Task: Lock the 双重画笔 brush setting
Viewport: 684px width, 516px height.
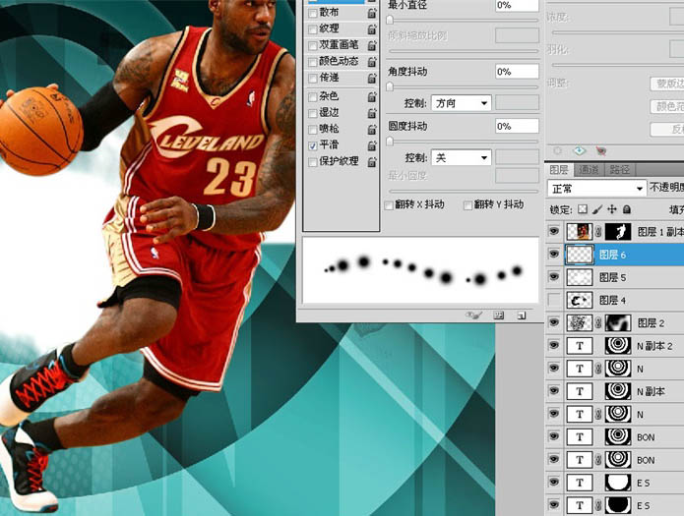Action: point(372,45)
